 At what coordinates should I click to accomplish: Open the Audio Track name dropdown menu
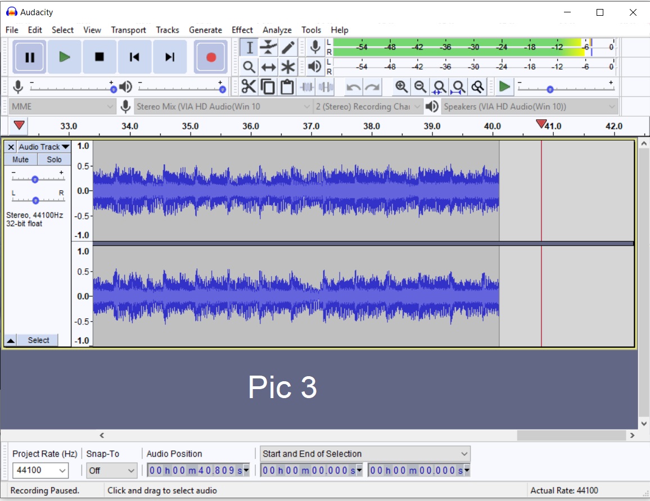coord(44,147)
